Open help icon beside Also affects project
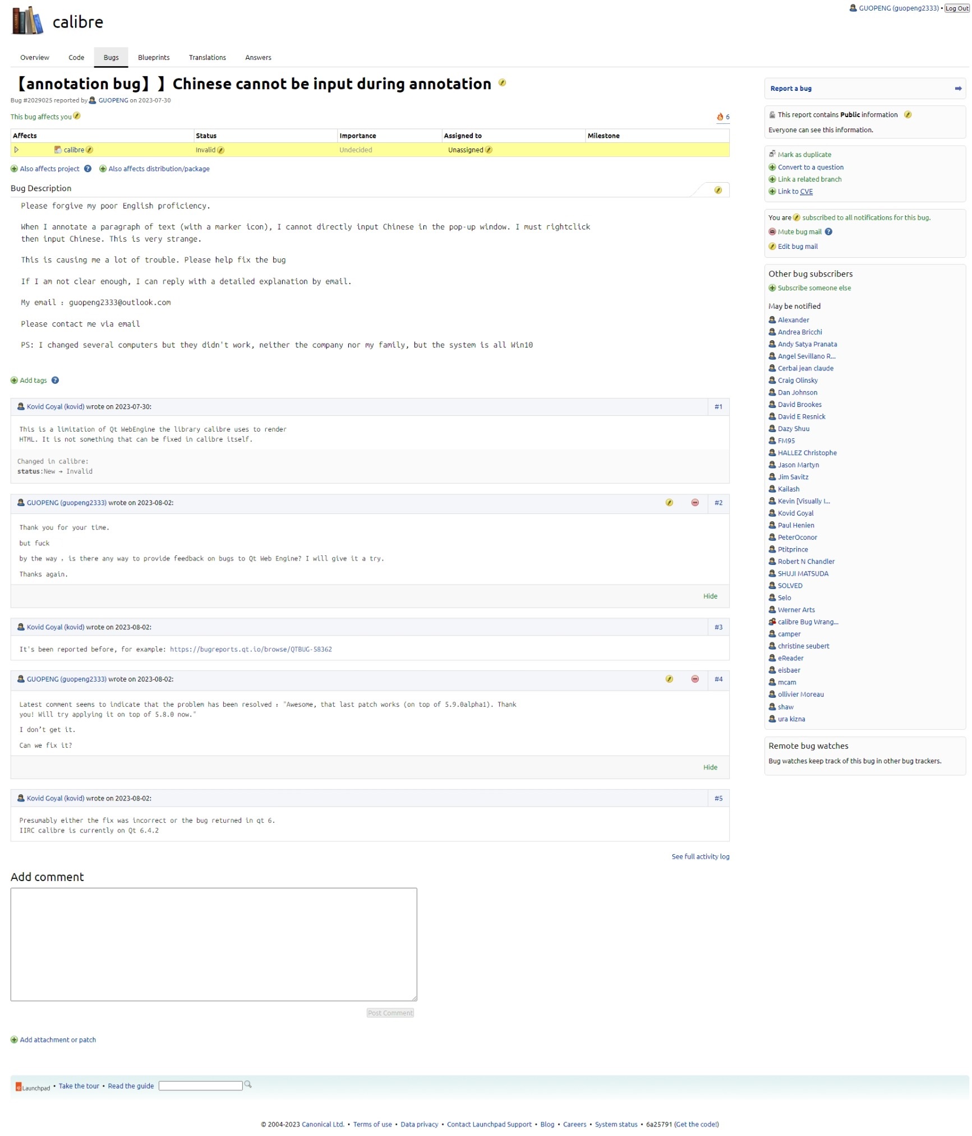The image size is (972, 1136). pos(87,169)
